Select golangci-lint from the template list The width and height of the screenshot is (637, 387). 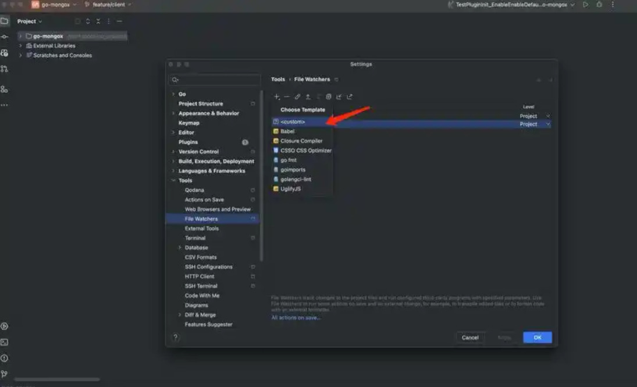coord(296,180)
